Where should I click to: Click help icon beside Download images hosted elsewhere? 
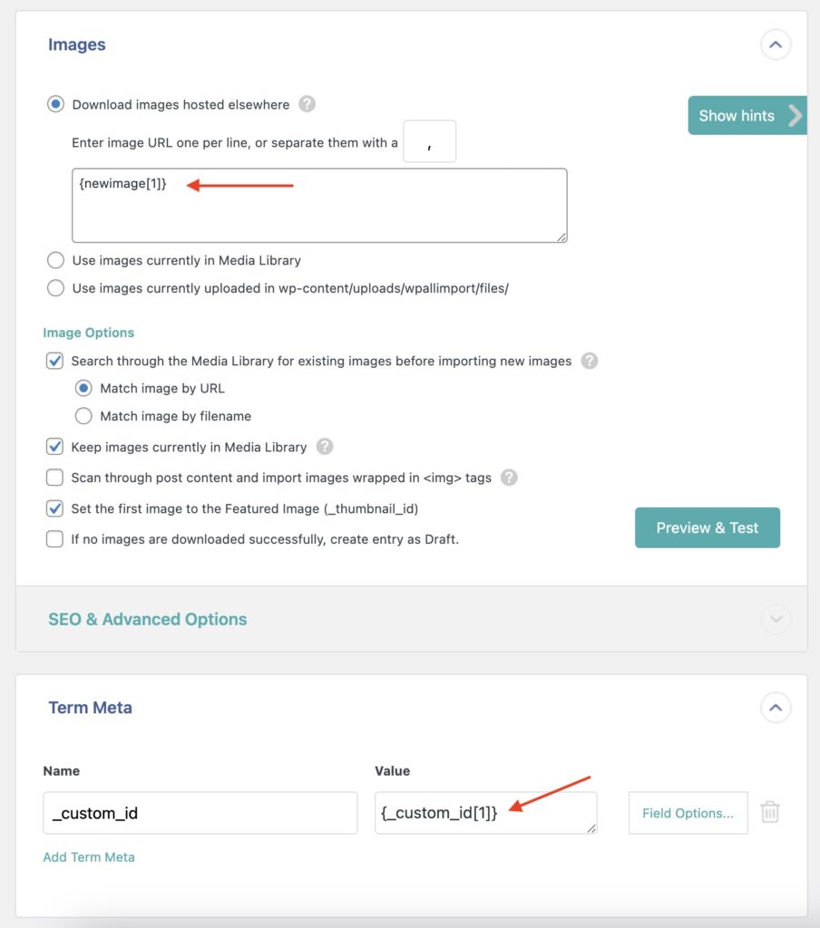pos(307,104)
